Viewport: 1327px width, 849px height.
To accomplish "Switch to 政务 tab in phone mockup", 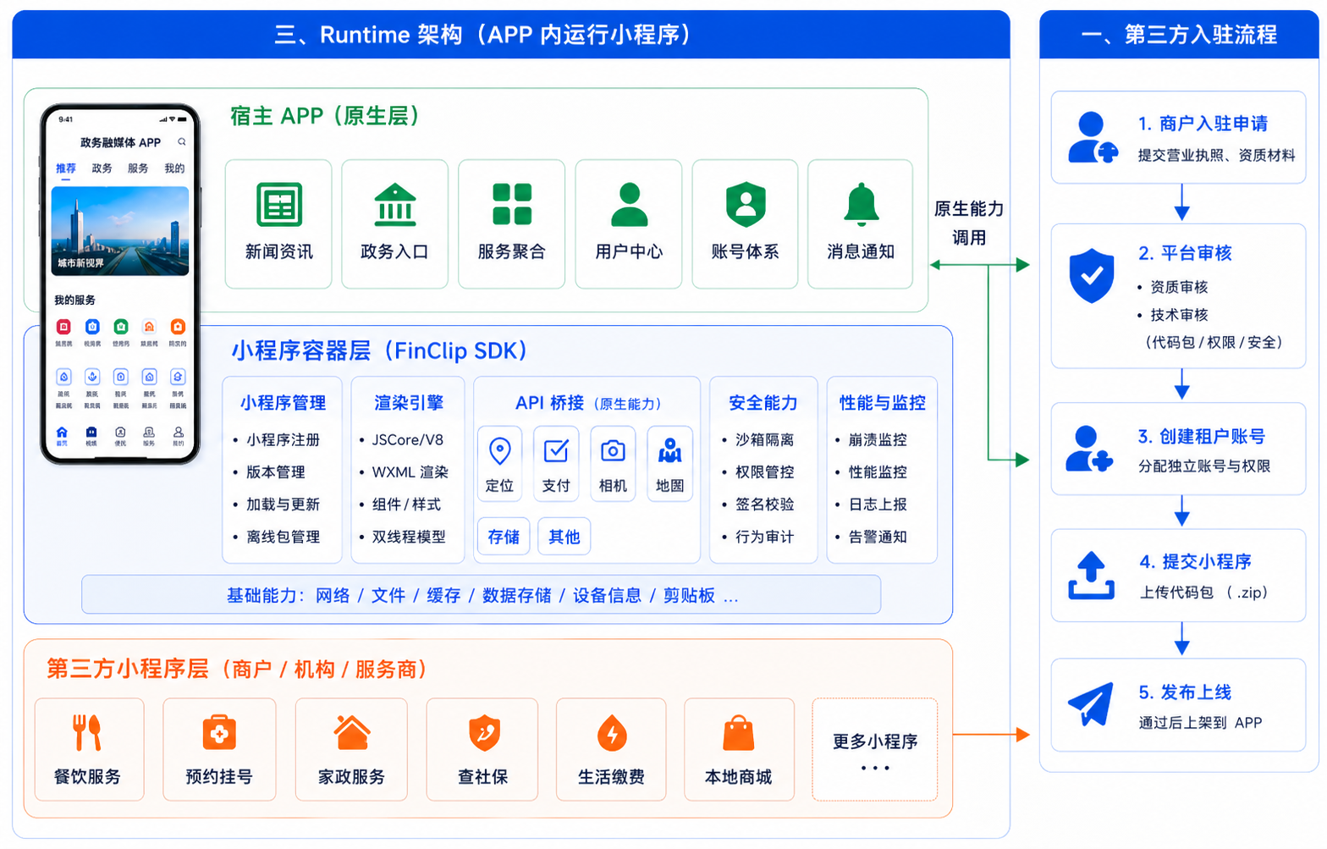I will (102, 168).
